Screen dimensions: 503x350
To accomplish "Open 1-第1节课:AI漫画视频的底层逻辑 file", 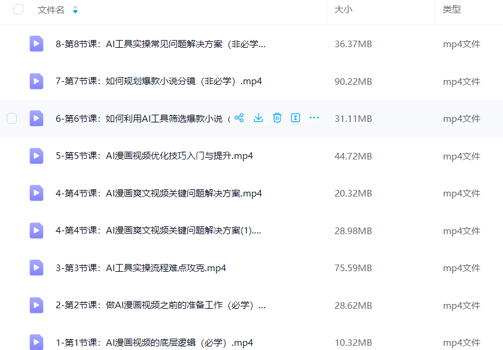I will (x=154, y=343).
